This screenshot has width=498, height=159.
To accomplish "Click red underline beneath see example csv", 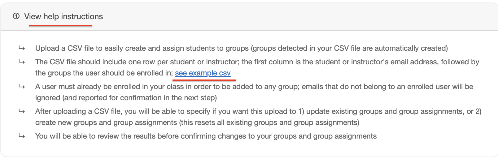I will click(204, 80).
